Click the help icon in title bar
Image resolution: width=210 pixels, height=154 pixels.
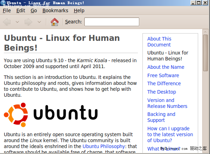coord(3,3)
